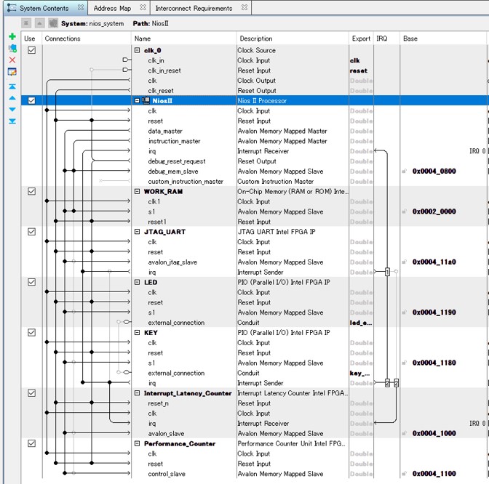Click the add subsystem icon below plus

pos(12,48)
